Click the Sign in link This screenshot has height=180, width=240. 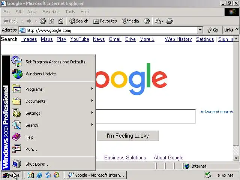pos(226,39)
